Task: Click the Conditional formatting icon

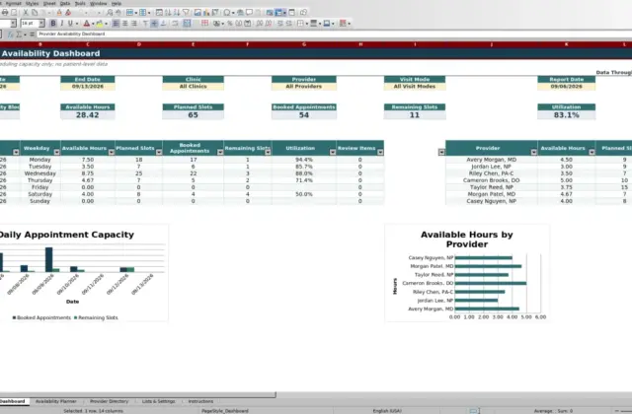Action: 343,24
